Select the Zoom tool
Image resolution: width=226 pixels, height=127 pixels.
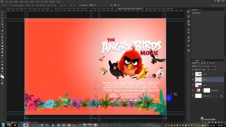pyautogui.click(x=2, y=71)
